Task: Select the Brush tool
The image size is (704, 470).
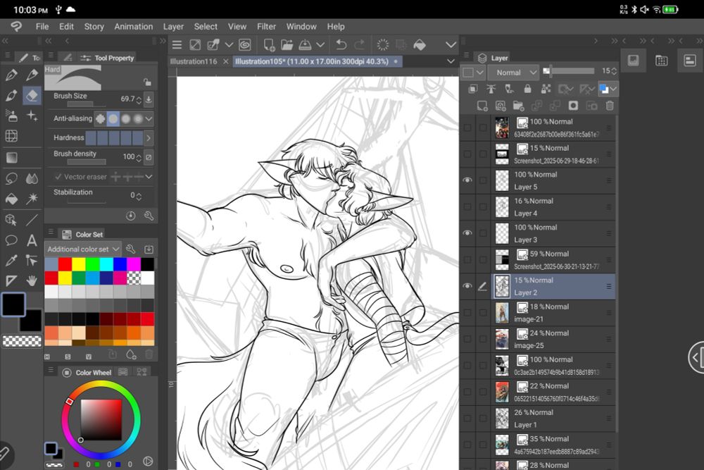Action: (12, 95)
